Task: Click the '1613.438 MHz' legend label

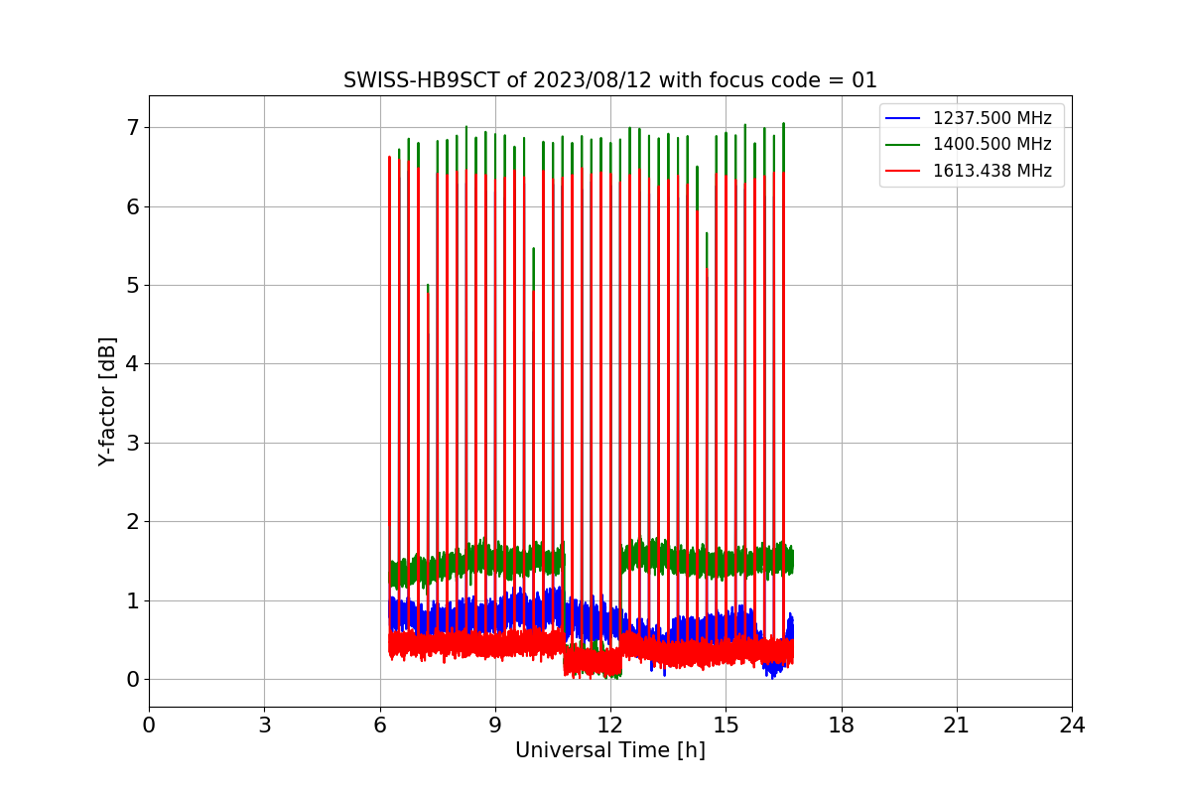Action: pyautogui.click(x=992, y=171)
